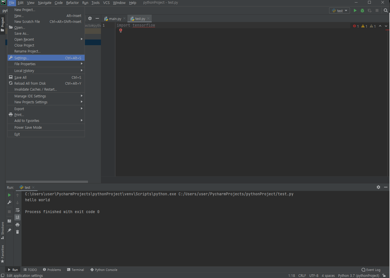The image size is (390, 278).
Task: Expand Open Recent submenu
Action: (x=46, y=39)
